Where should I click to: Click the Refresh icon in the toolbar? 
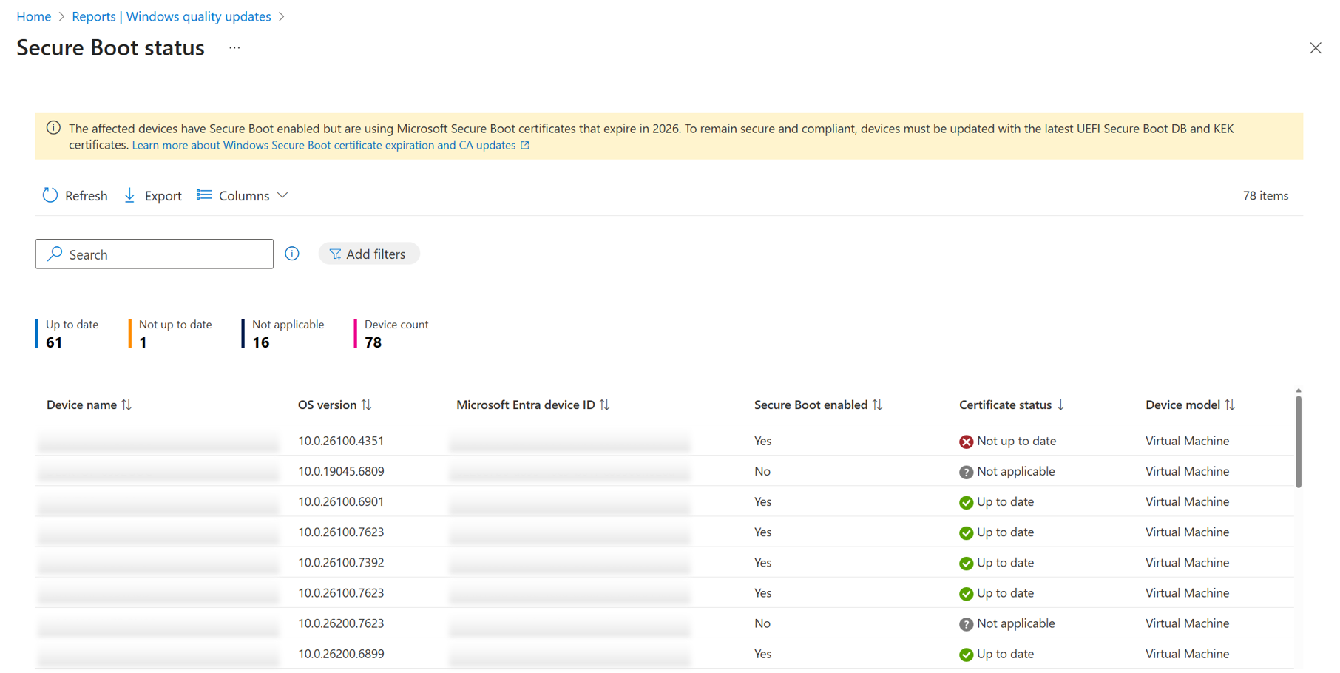[50, 195]
